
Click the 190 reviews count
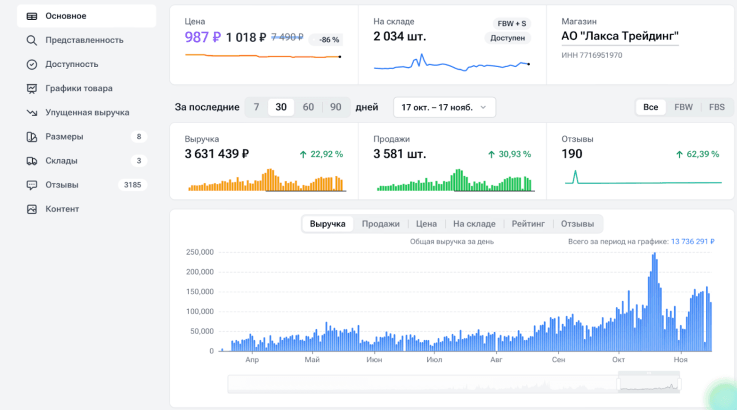(x=572, y=154)
